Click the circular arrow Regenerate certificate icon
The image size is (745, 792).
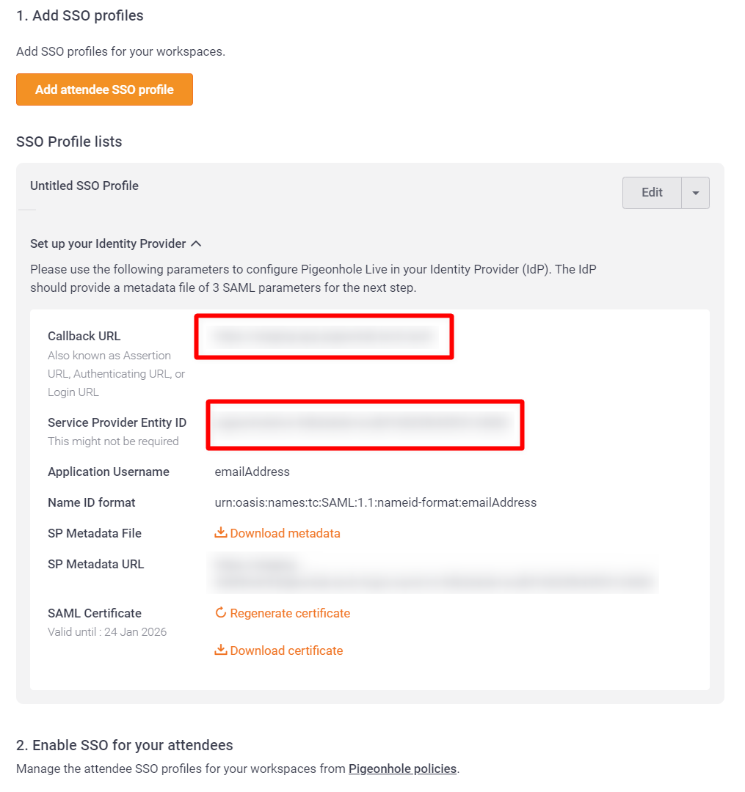[x=220, y=612]
